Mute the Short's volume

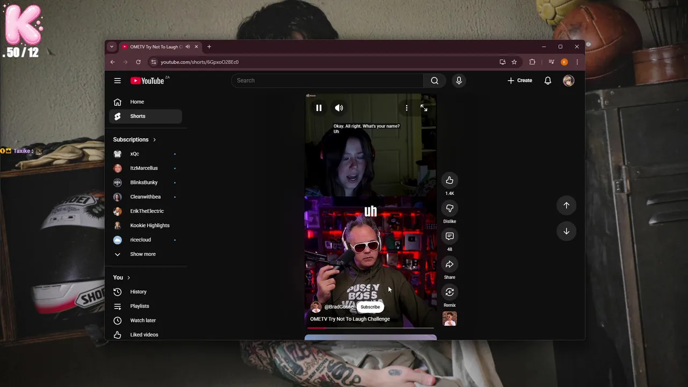coord(339,108)
